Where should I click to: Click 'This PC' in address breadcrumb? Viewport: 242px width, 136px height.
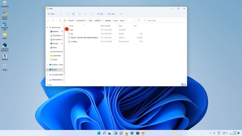(71, 20)
